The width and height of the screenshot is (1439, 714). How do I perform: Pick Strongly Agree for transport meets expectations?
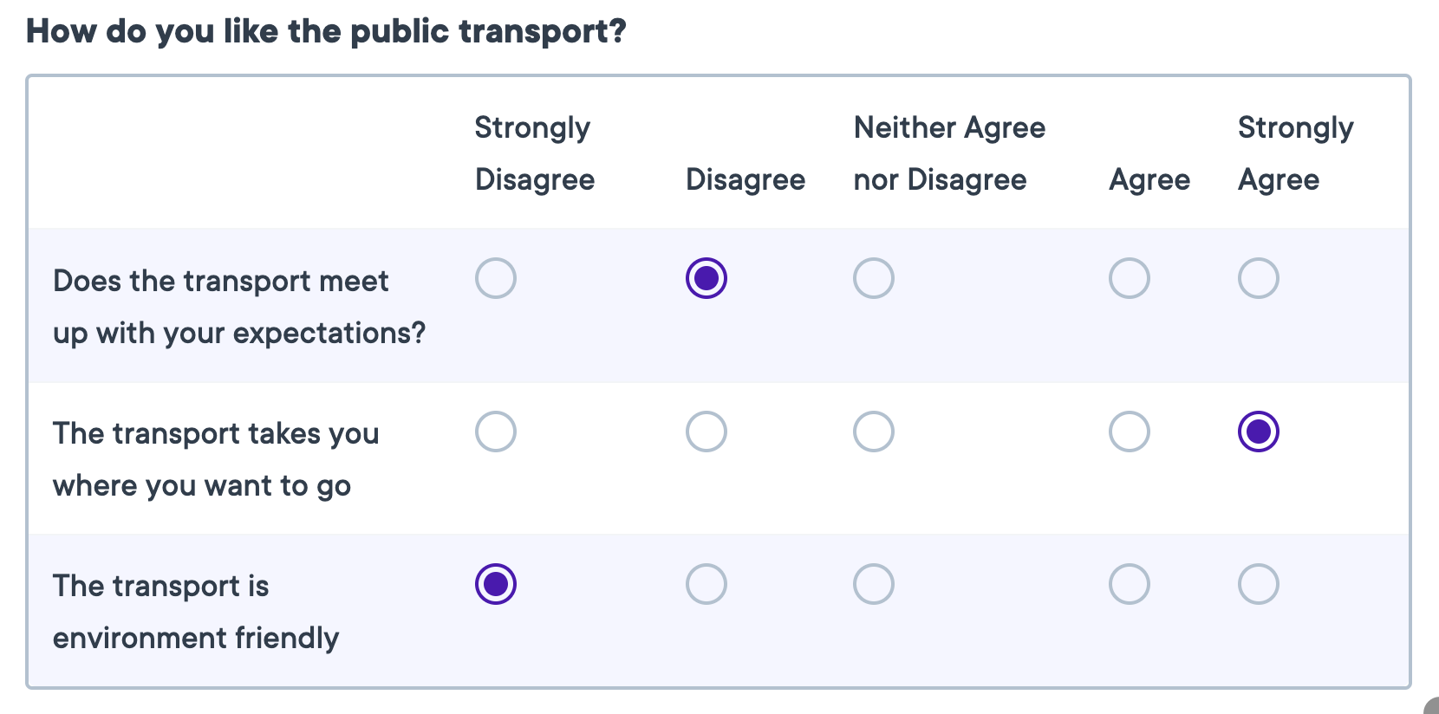click(1259, 279)
